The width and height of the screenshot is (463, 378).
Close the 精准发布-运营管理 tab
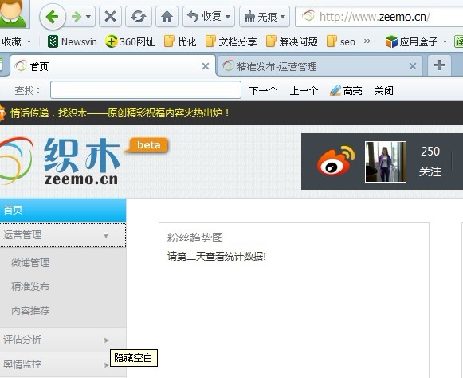[413, 66]
